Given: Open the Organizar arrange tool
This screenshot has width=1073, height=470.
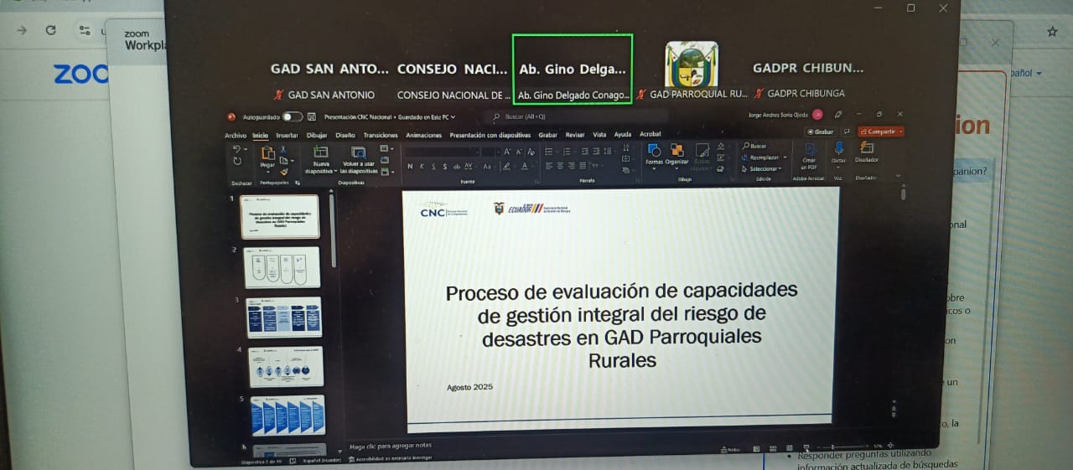Looking at the screenshot, I should [677, 152].
